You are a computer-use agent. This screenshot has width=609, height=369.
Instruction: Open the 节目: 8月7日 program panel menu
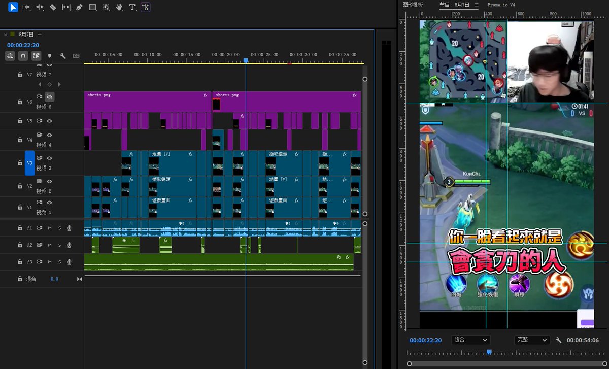point(476,5)
